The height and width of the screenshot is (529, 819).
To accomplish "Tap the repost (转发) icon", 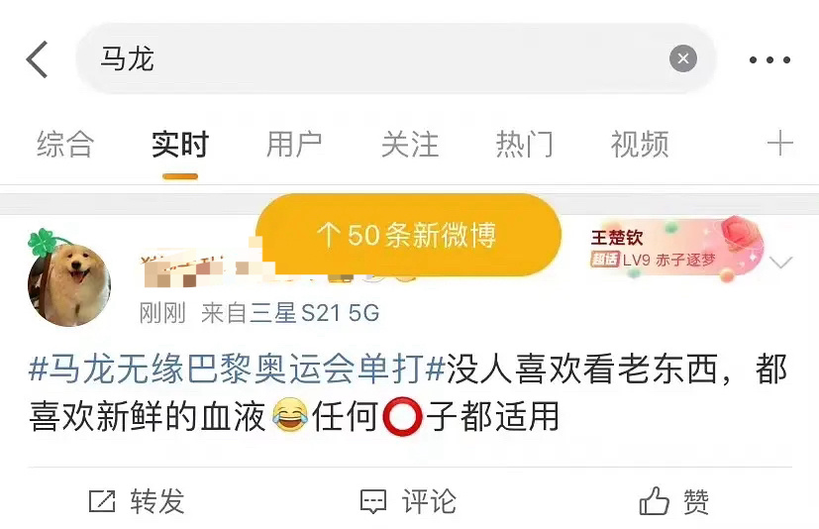I will point(102,501).
